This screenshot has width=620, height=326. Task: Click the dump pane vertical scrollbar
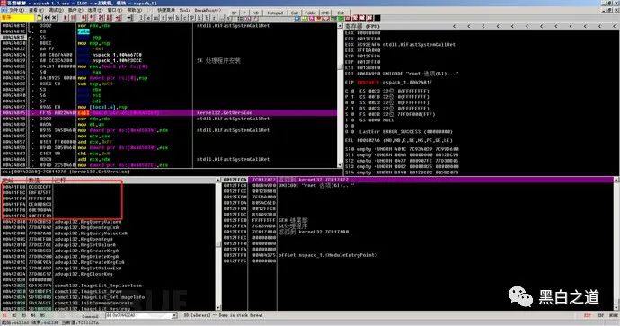(217, 244)
